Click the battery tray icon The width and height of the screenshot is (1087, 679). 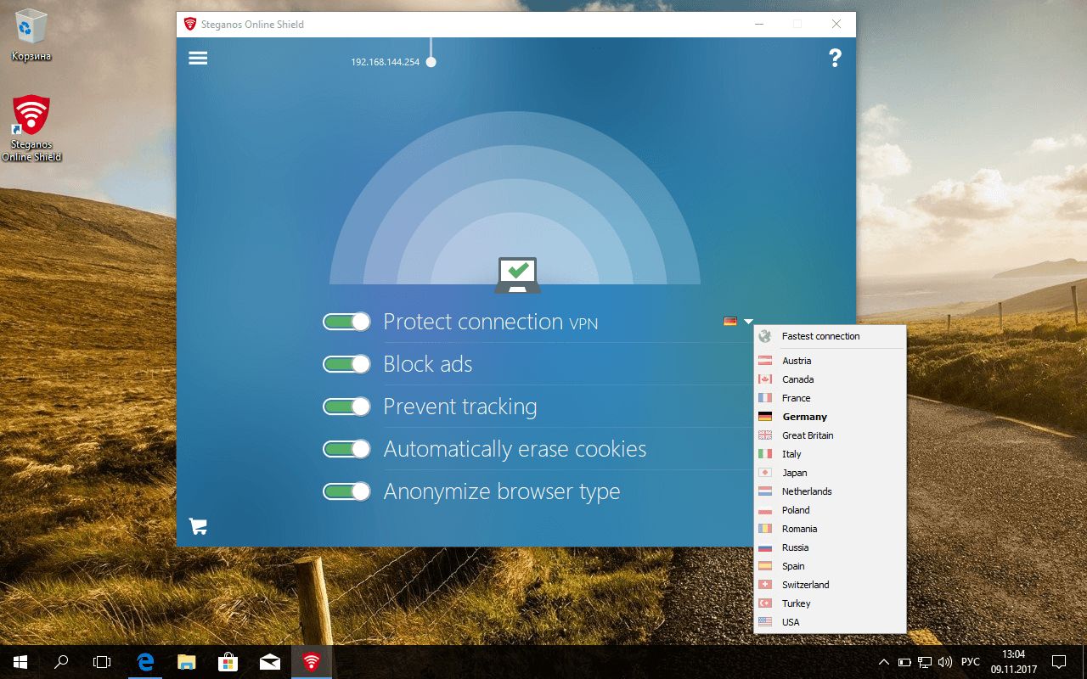pos(904,662)
